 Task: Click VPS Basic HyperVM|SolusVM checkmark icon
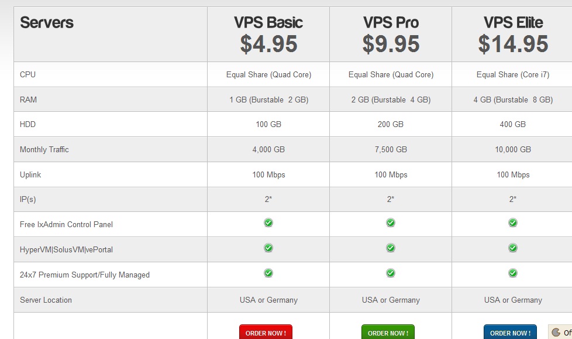268,248
